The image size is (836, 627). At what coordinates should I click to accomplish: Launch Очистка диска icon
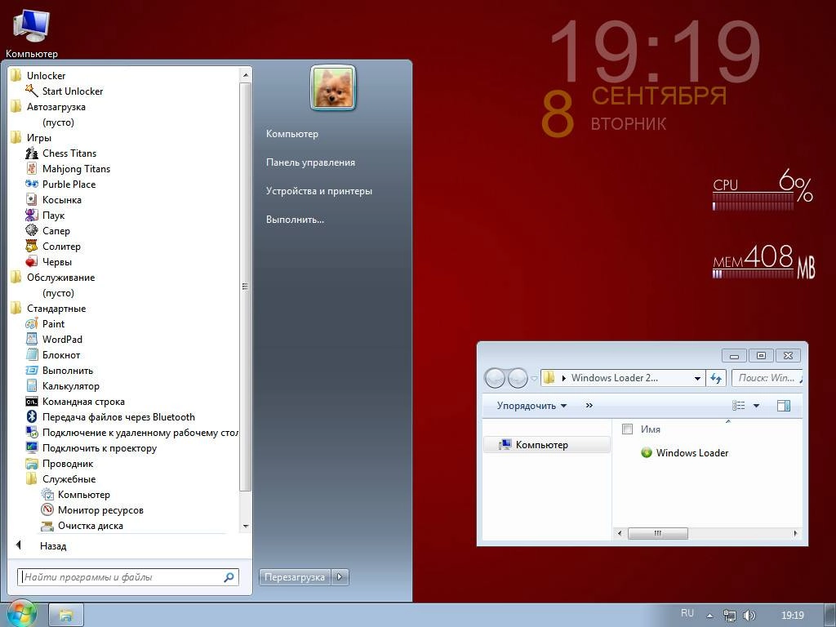point(47,526)
